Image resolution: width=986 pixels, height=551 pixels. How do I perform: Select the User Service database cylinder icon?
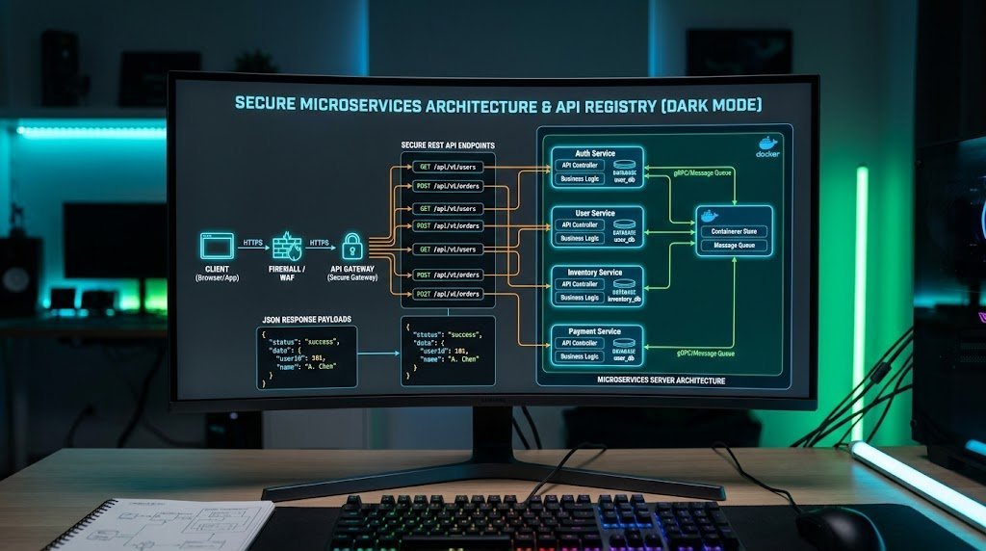point(624,224)
